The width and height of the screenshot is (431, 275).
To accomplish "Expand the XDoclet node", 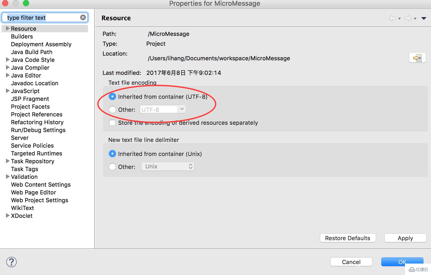I will point(8,215).
